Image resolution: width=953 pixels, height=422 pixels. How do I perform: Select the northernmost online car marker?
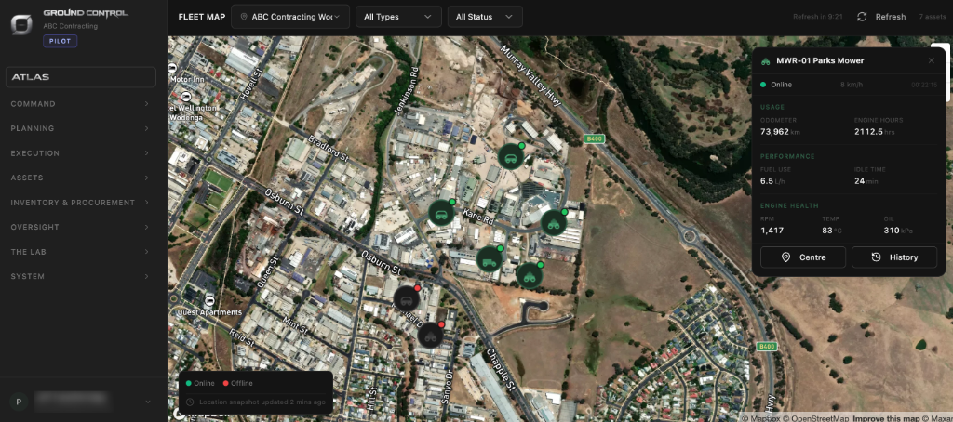[x=511, y=157]
